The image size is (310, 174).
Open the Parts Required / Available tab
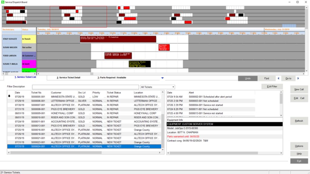coord(112,78)
